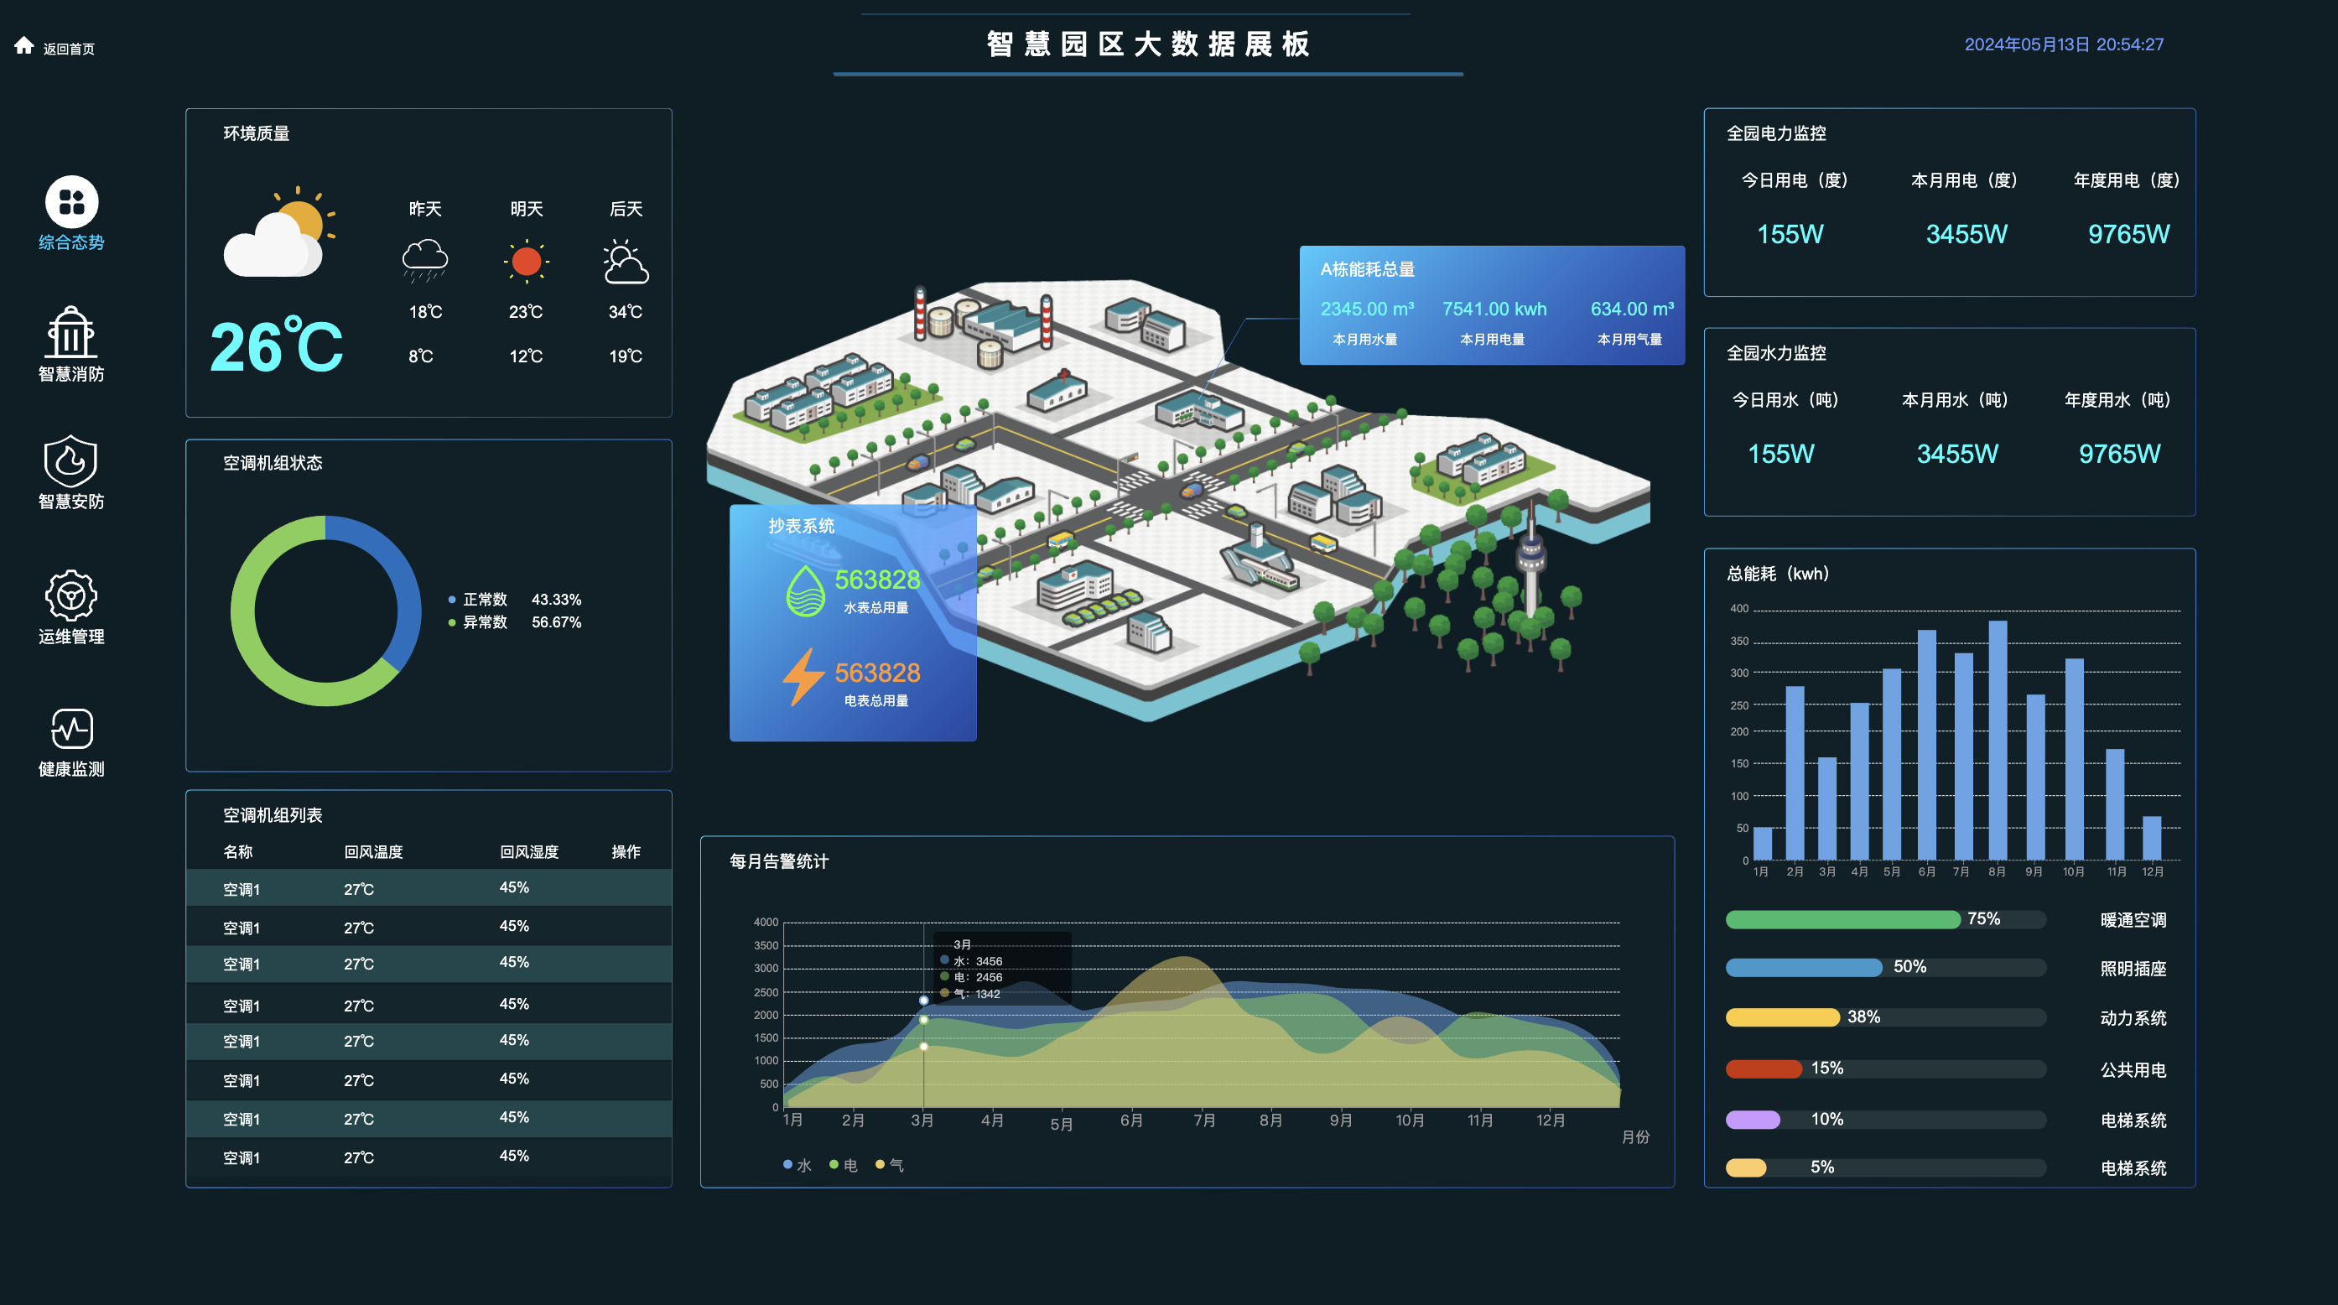Toggle the 气 legend in alarm chart
The height and width of the screenshot is (1305, 2338).
pyautogui.click(x=890, y=1165)
